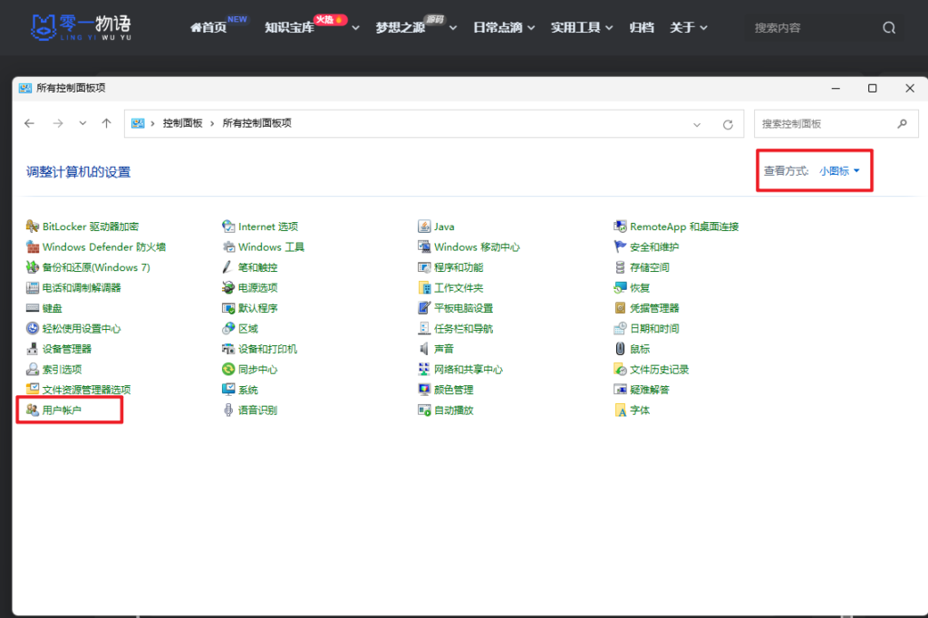This screenshot has width=928, height=618.
Task: Open the 电源选项 battery icon
Action: (228, 288)
